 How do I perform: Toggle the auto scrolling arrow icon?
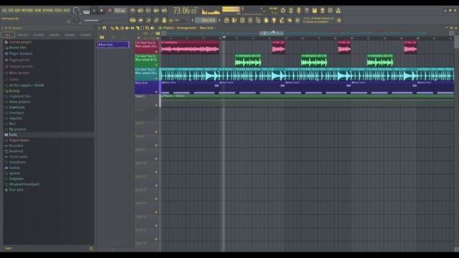point(141,20)
